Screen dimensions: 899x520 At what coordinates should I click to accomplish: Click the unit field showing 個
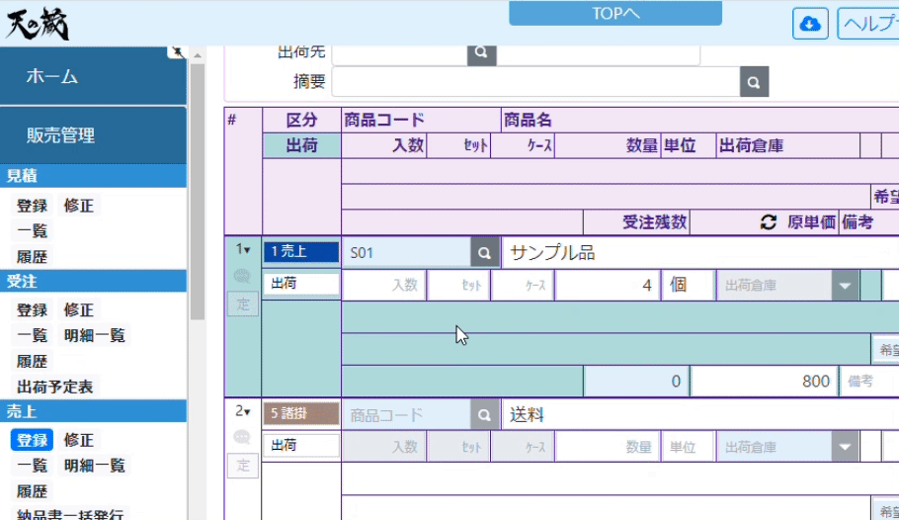tap(688, 286)
